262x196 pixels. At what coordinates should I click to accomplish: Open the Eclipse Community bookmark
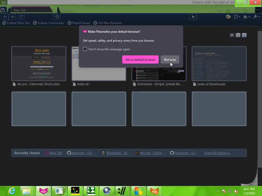point(48,23)
